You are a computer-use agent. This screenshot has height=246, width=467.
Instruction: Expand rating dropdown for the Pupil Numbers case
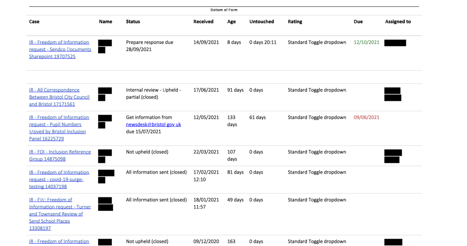pos(317,118)
